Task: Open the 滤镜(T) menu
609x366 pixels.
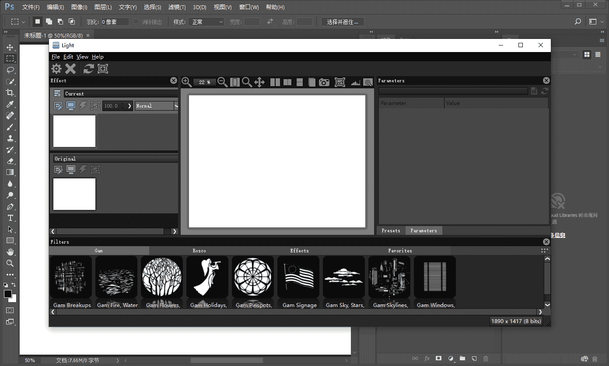Action: point(177,7)
